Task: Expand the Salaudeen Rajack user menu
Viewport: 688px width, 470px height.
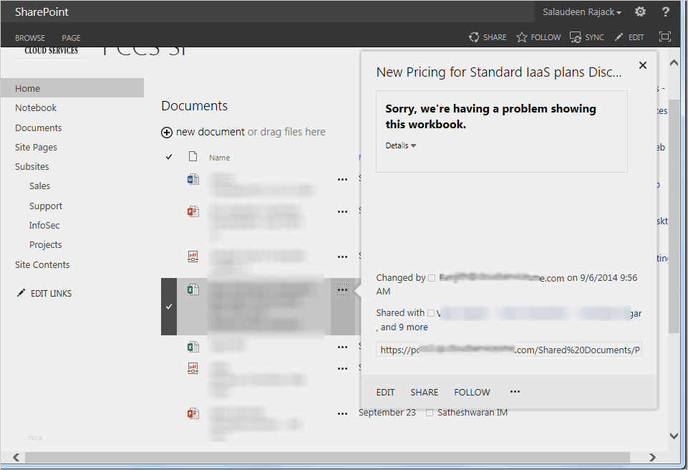Action: coord(582,12)
